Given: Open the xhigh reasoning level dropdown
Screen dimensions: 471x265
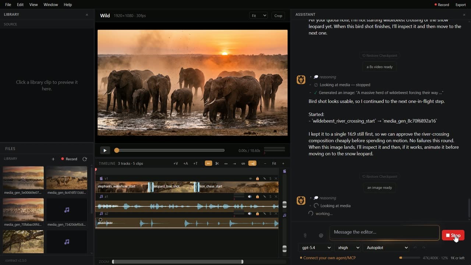Looking at the screenshot, I should tap(347, 248).
